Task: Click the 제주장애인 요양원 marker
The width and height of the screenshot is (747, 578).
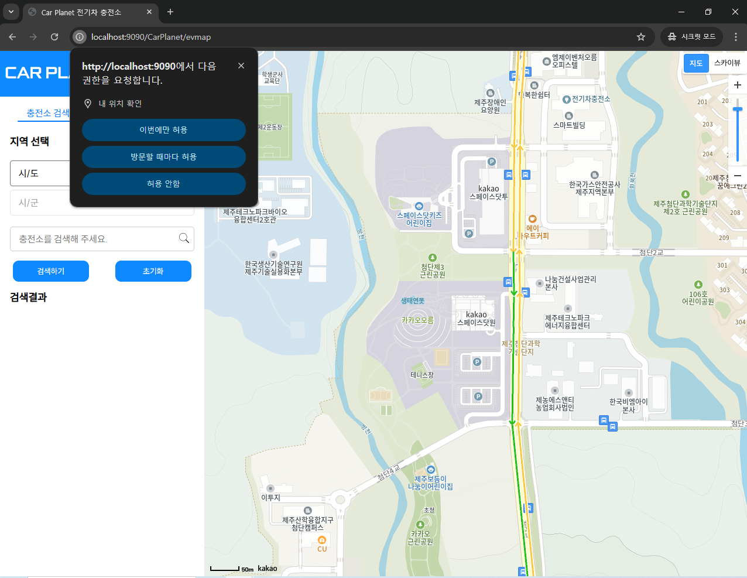Action: click(x=490, y=93)
